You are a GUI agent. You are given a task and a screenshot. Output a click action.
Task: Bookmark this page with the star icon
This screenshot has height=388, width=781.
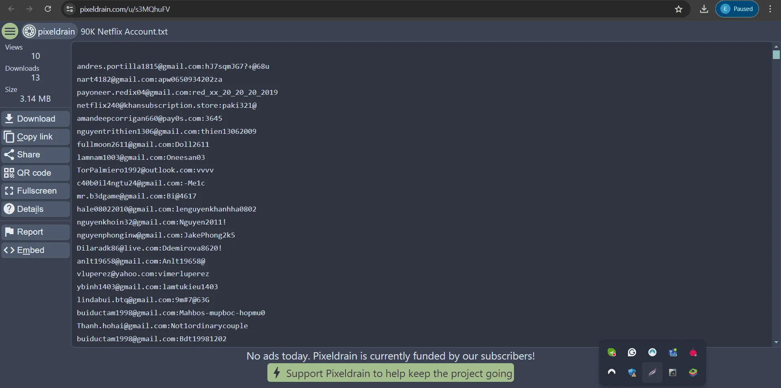coord(678,9)
